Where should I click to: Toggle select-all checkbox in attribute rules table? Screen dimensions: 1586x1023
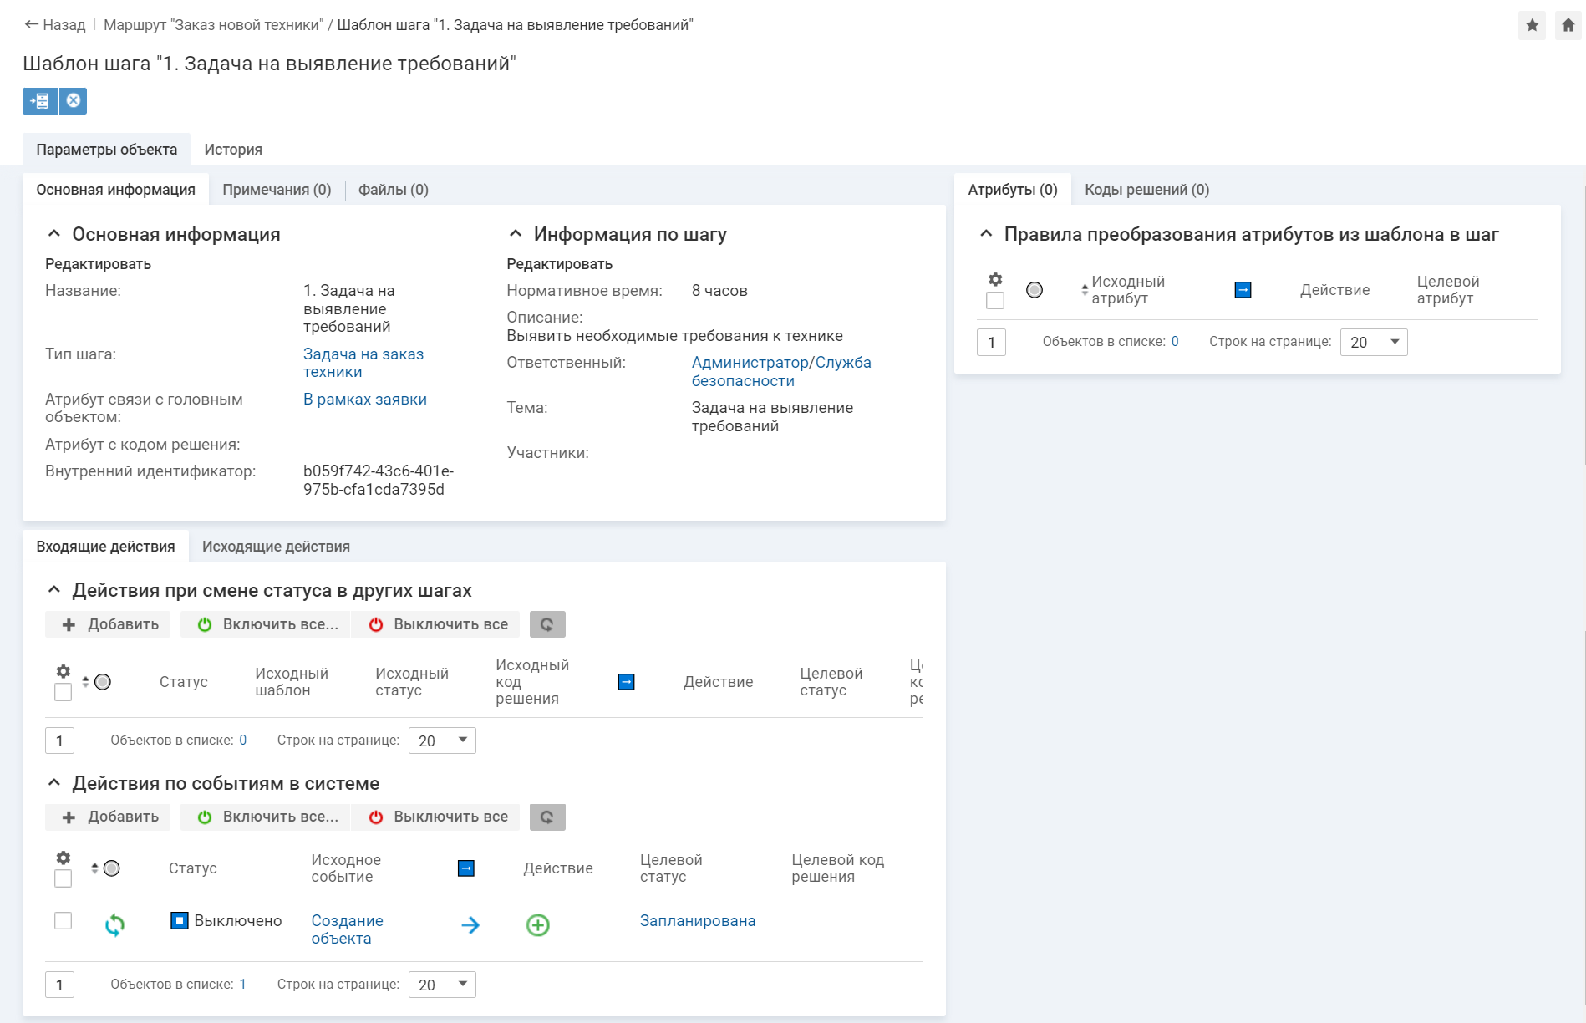995,300
